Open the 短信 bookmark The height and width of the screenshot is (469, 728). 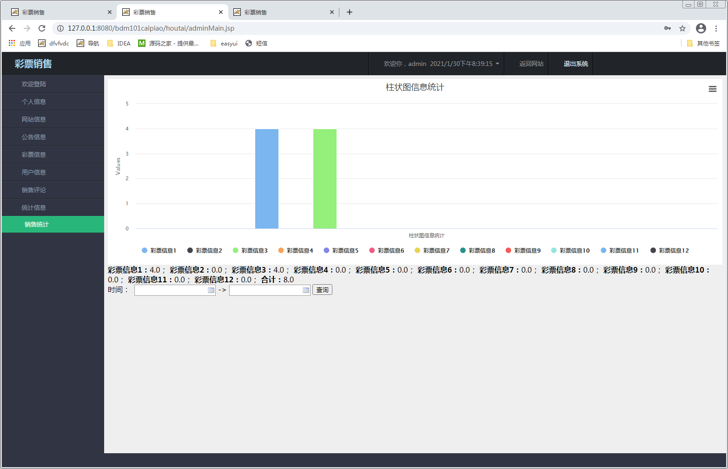coord(256,43)
